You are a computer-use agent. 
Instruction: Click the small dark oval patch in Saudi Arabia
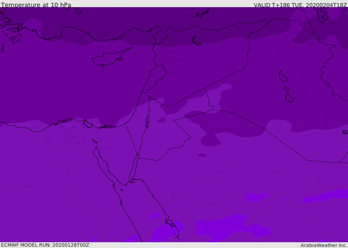click(x=202, y=155)
